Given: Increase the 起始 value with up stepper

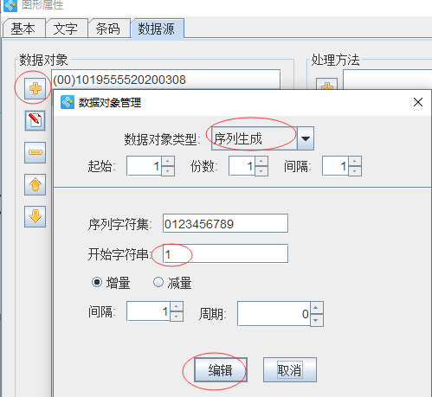Looking at the screenshot, I should click(x=168, y=161).
